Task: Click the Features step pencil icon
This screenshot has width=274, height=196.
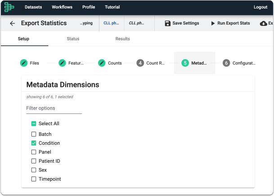Action: coord(62,63)
